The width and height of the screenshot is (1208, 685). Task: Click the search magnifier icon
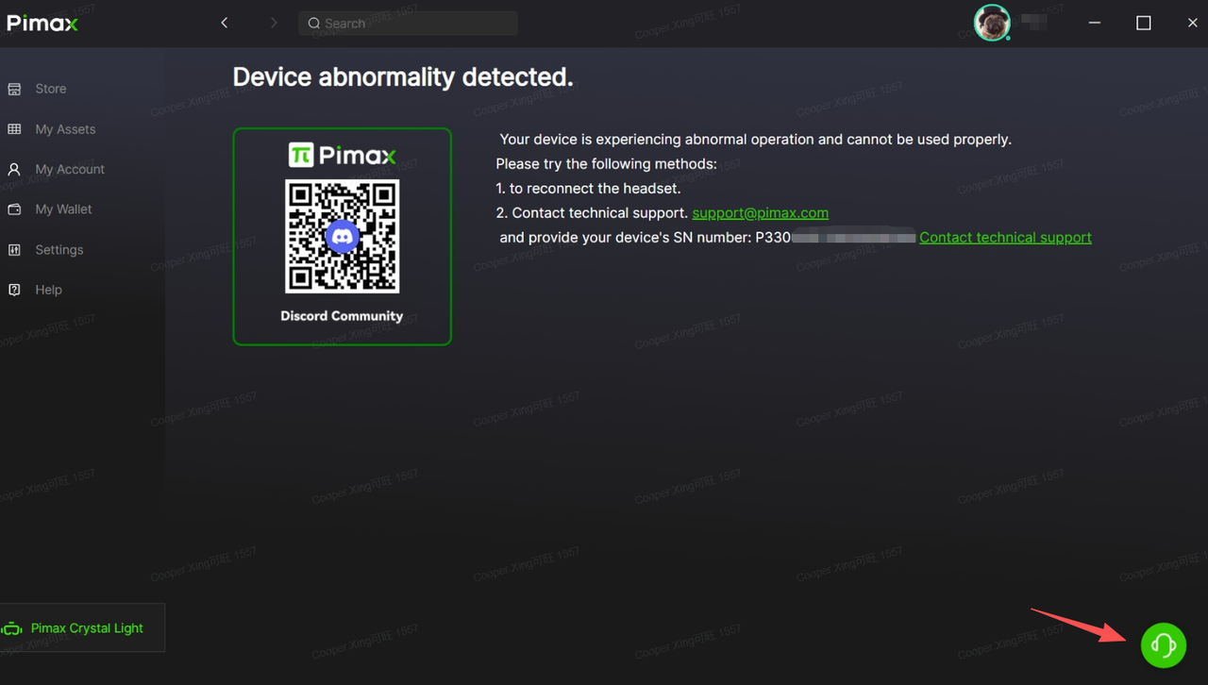[x=314, y=24]
